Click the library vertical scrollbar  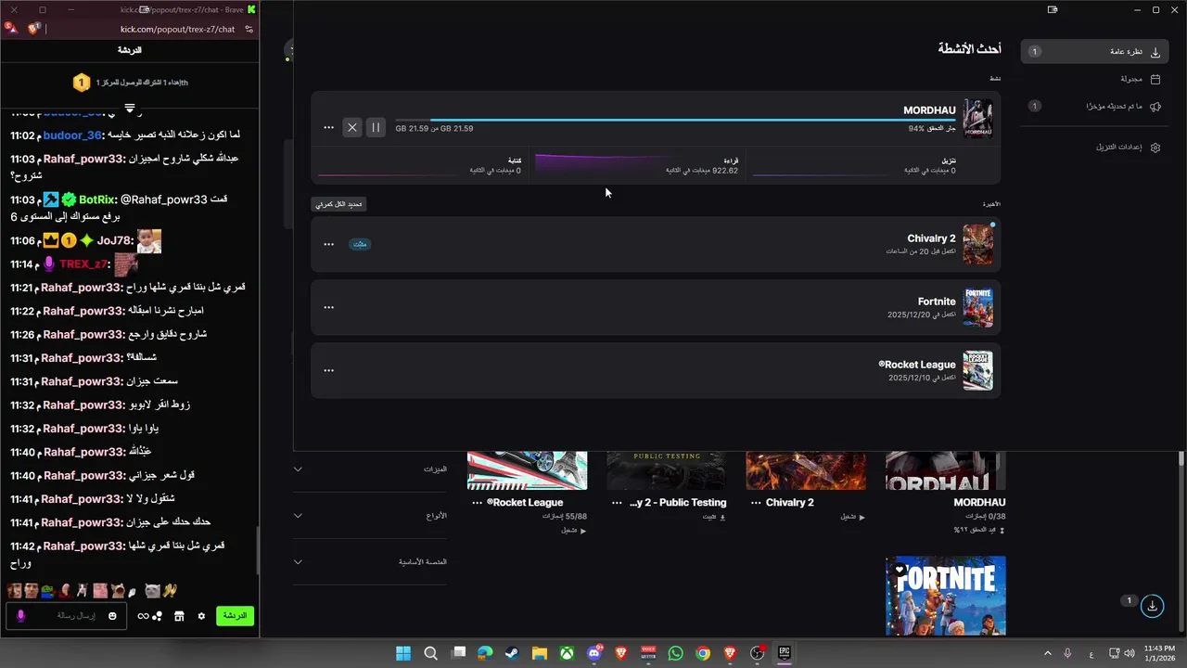point(1181,543)
